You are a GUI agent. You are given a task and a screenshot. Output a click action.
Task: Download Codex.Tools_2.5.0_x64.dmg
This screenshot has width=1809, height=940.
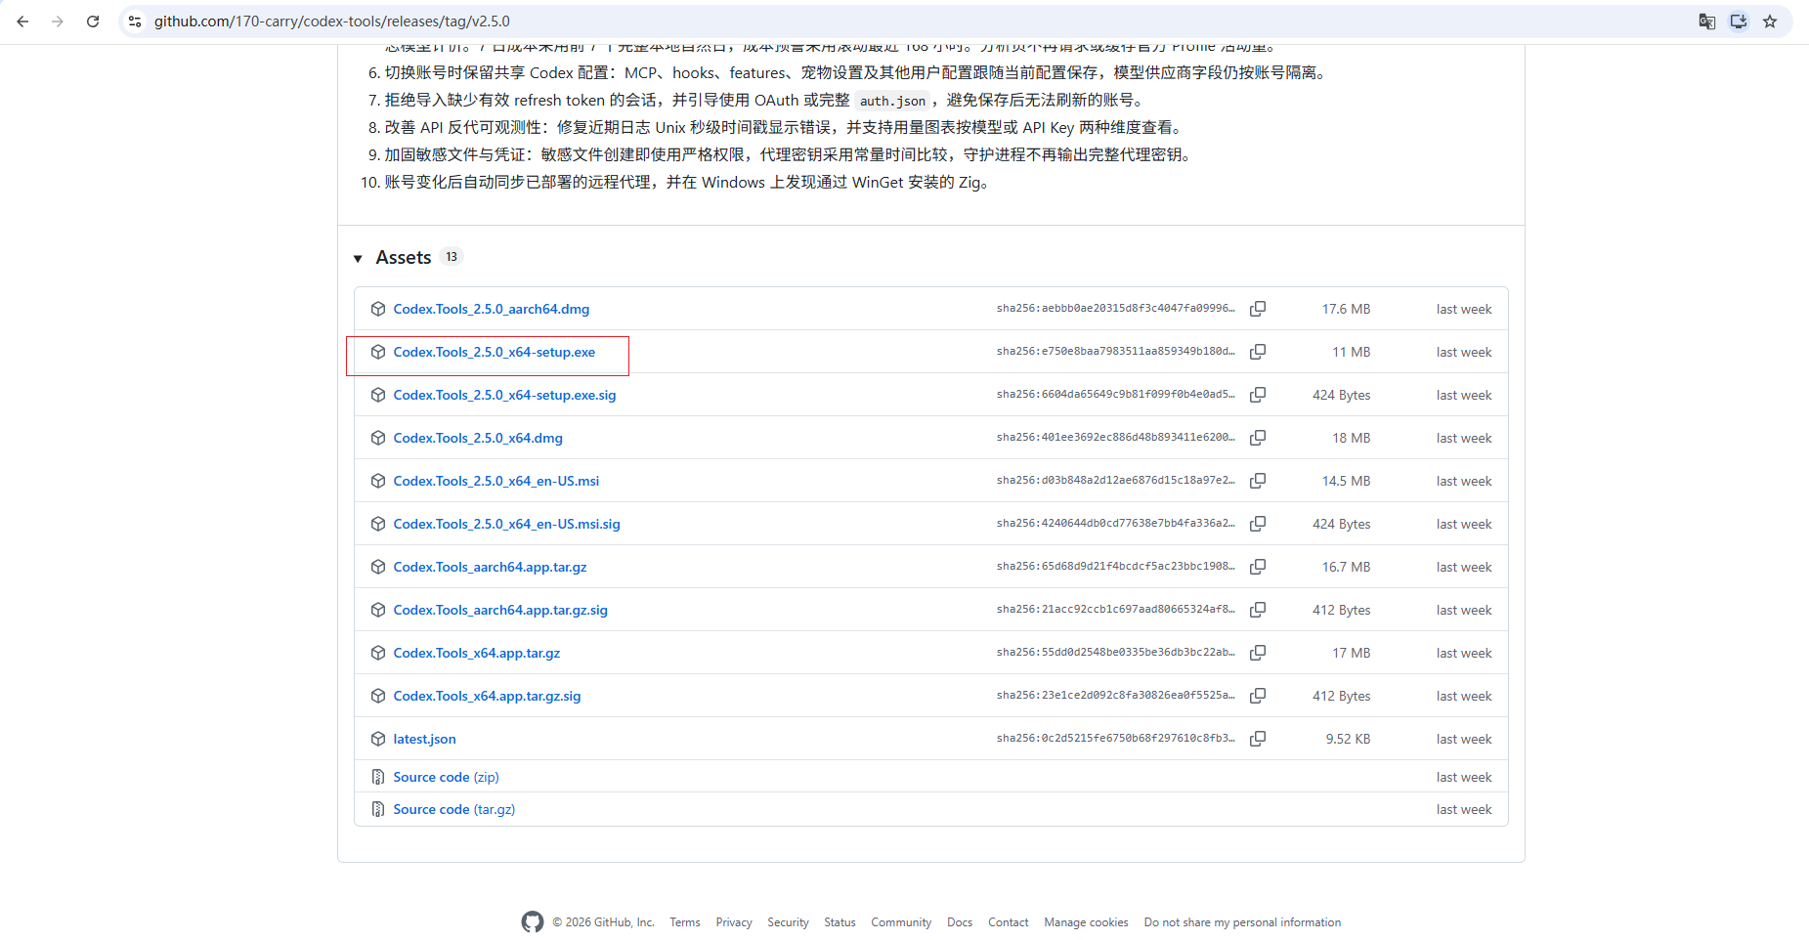click(478, 438)
